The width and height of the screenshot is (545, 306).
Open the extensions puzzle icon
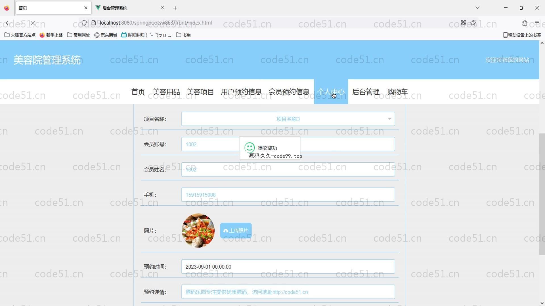(525, 23)
